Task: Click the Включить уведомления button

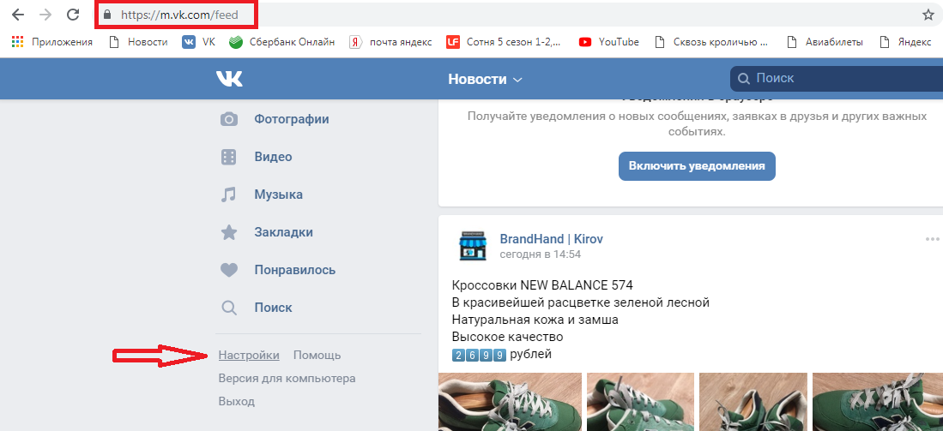Action: point(697,166)
